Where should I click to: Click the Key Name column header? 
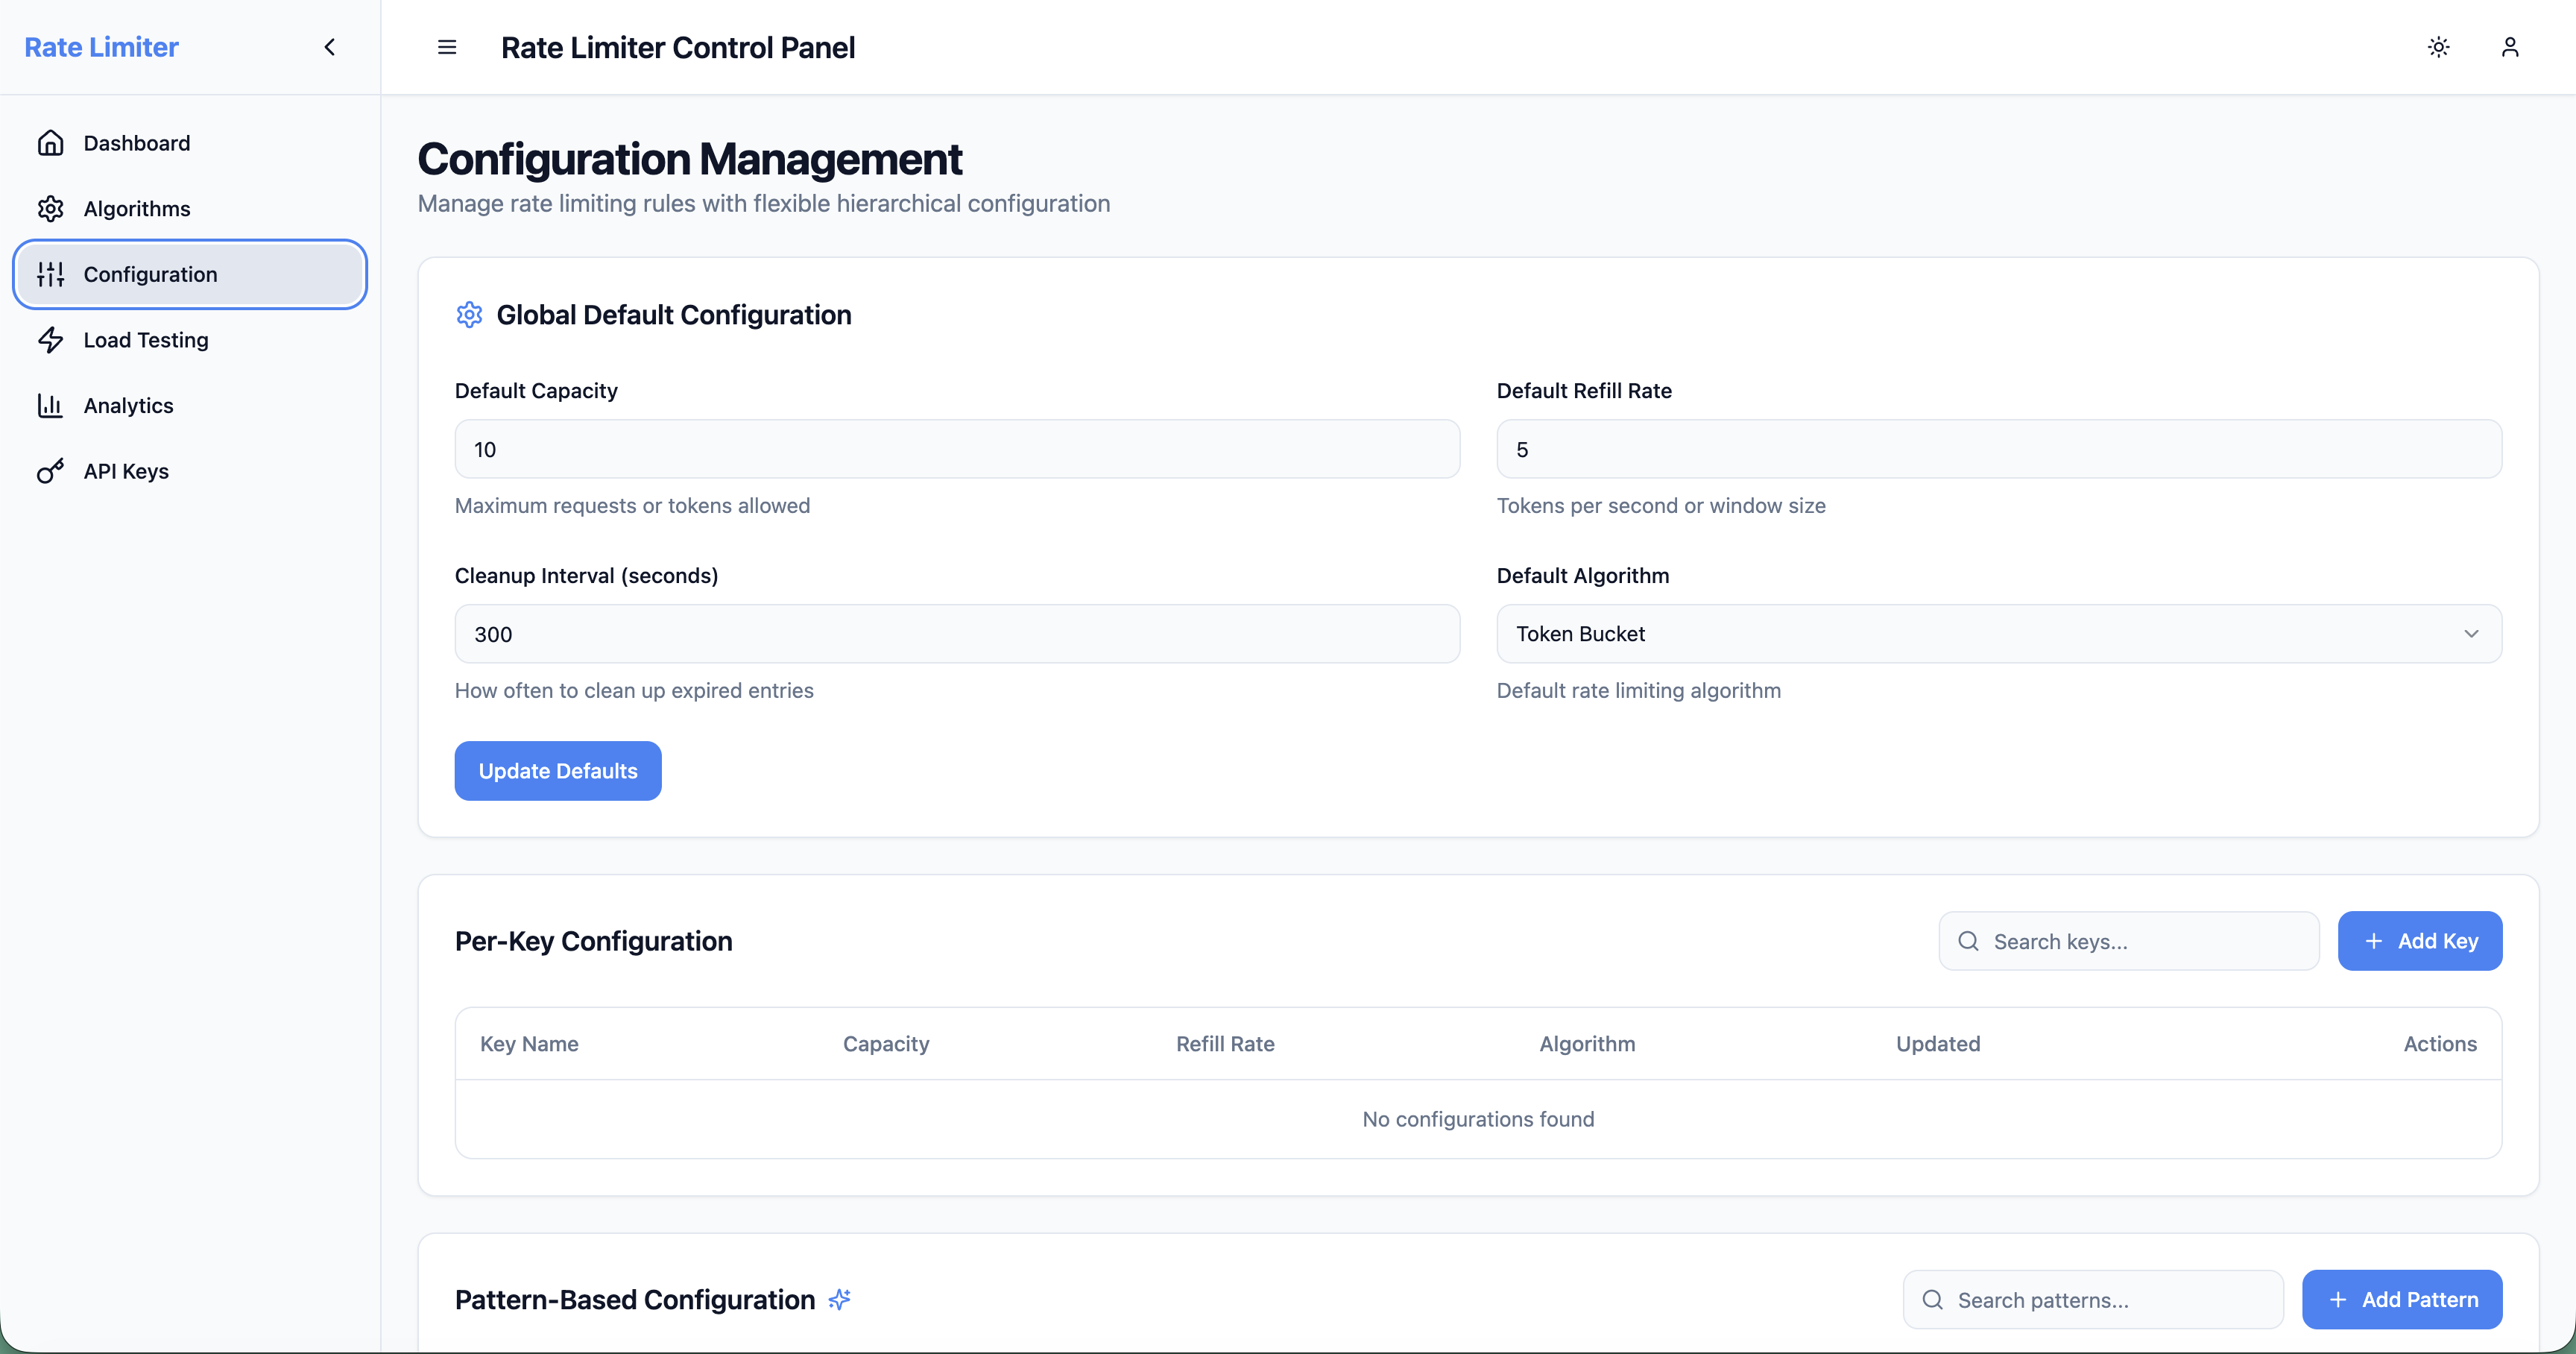pyautogui.click(x=529, y=1044)
